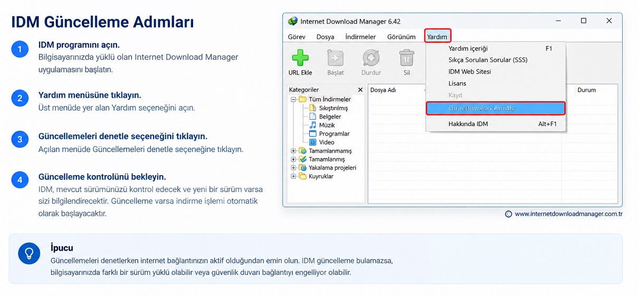Image resolution: width=639 pixels, height=296 pixels.
Task: Click the URL Ekle green plus icon
Action: tap(300, 58)
